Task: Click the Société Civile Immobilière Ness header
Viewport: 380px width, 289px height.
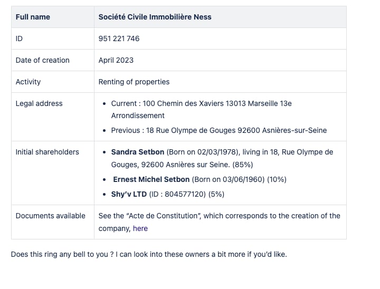Action: point(155,17)
